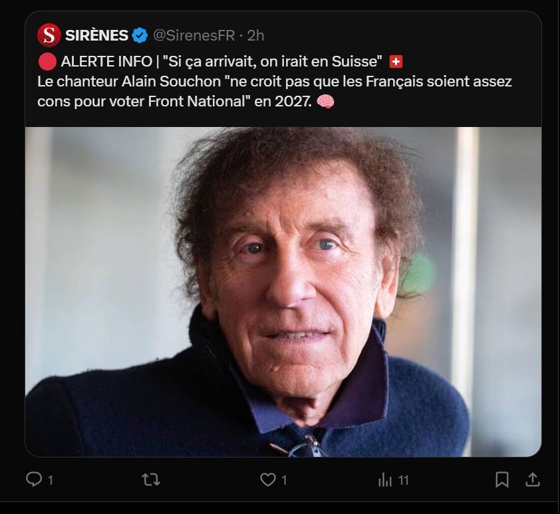Click the reply count number 1
Viewport: 560px width, 514px height.
point(51,479)
